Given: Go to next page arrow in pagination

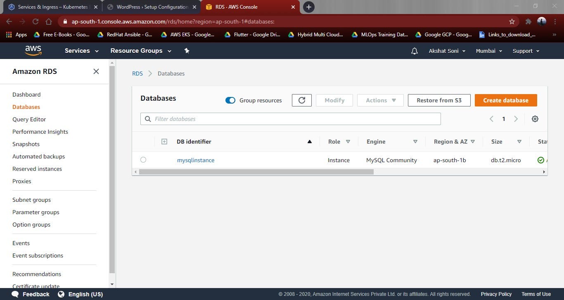Looking at the screenshot, I should click(516, 119).
